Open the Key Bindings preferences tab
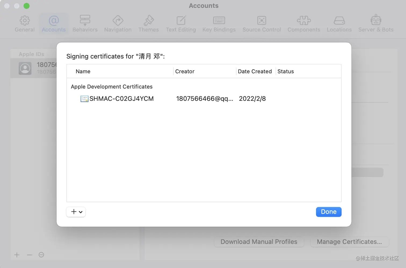 tap(219, 24)
